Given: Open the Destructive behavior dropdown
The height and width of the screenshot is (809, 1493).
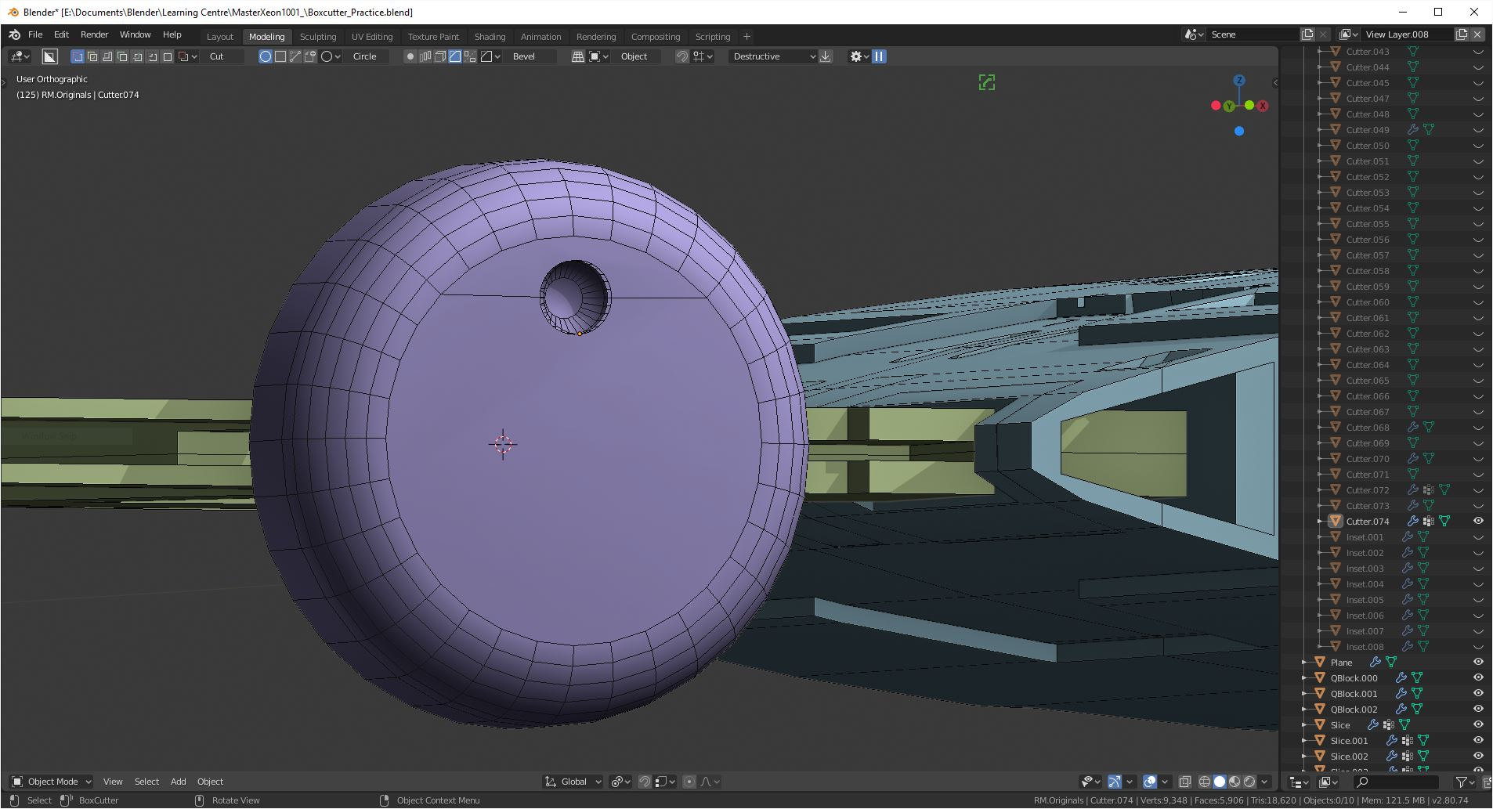Looking at the screenshot, I should (773, 56).
